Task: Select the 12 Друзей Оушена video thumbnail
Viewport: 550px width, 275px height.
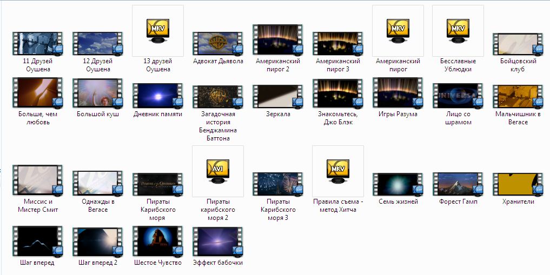Action: click(98, 43)
